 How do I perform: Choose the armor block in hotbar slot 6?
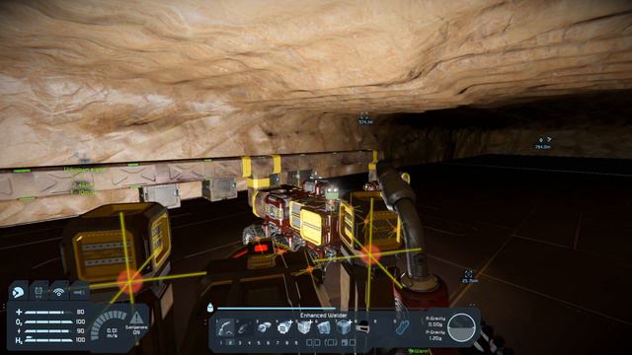click(324, 327)
